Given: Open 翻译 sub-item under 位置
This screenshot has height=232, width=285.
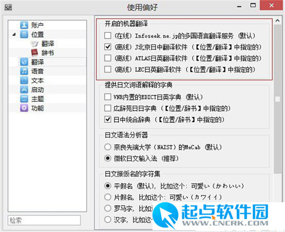Looking at the screenshot, I should pyautogui.click(x=47, y=44).
